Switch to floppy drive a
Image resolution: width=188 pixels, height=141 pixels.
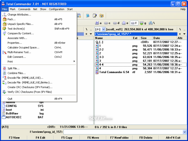[x=98, y=23]
